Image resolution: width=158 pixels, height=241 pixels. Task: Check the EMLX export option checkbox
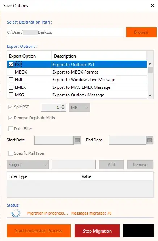tap(11, 87)
